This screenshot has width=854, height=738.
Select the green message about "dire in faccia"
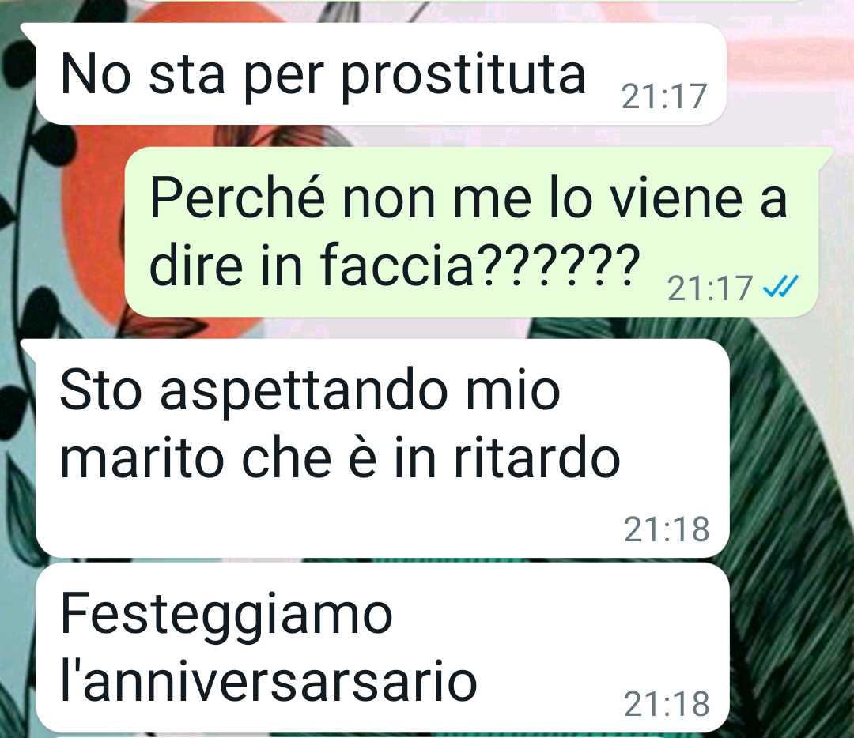coord(471,232)
